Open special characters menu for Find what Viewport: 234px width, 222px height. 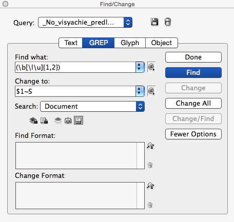[x=151, y=67]
